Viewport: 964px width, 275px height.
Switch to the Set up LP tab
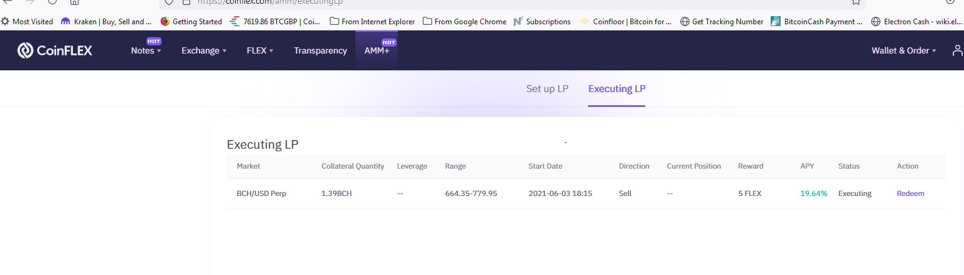[547, 88]
